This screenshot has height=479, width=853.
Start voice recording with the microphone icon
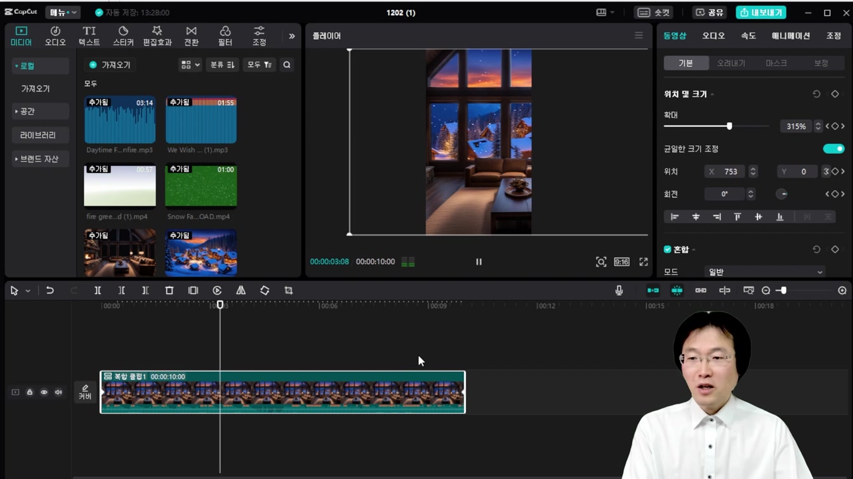[619, 290]
